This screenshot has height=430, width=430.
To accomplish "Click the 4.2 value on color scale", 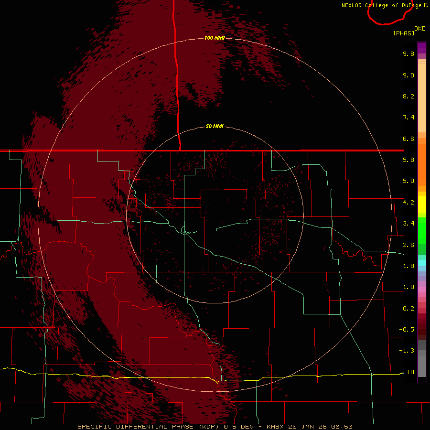I will (x=408, y=203).
